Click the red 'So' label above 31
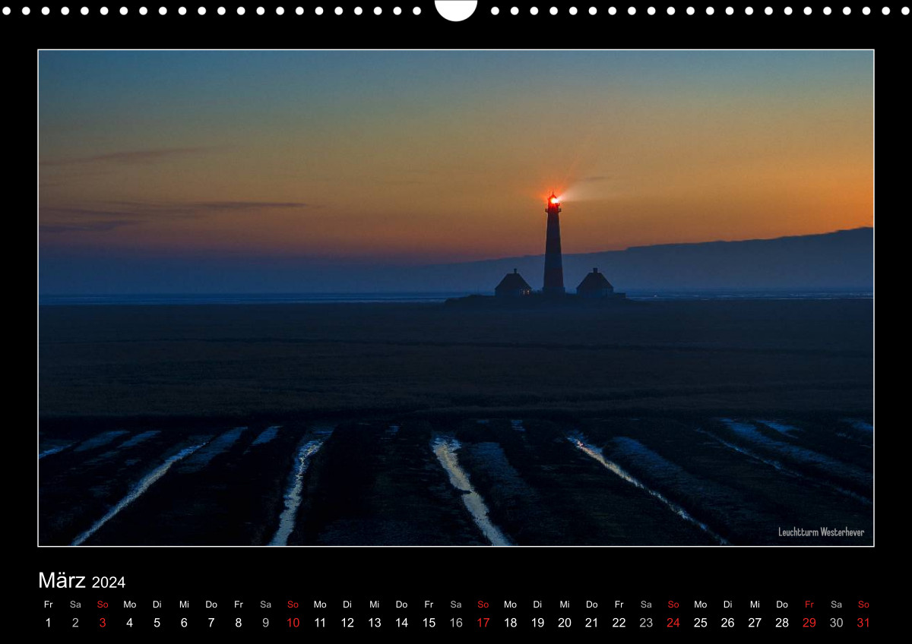912x644 pixels. tap(863, 605)
